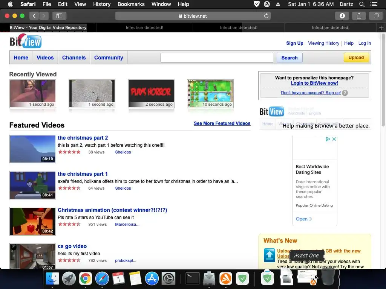Click the BitView logo

pos(26,41)
